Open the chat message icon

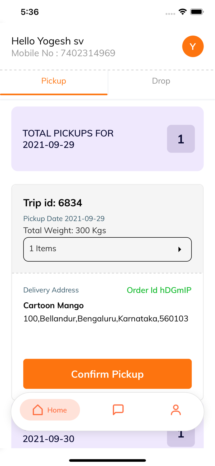coord(118,410)
